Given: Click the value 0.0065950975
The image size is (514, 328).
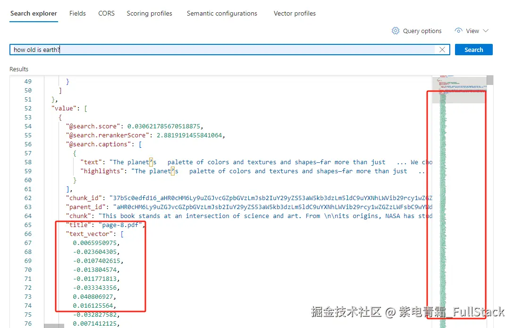Looking at the screenshot, I should click(95, 243).
